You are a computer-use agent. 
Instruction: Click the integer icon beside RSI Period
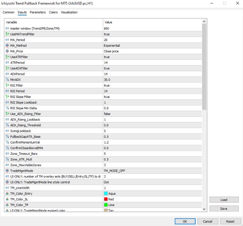[x=7, y=91]
